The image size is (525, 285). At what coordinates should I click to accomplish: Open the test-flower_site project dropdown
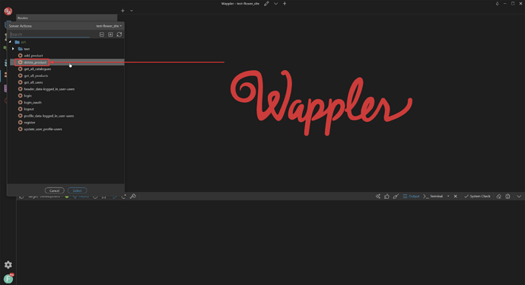109,26
